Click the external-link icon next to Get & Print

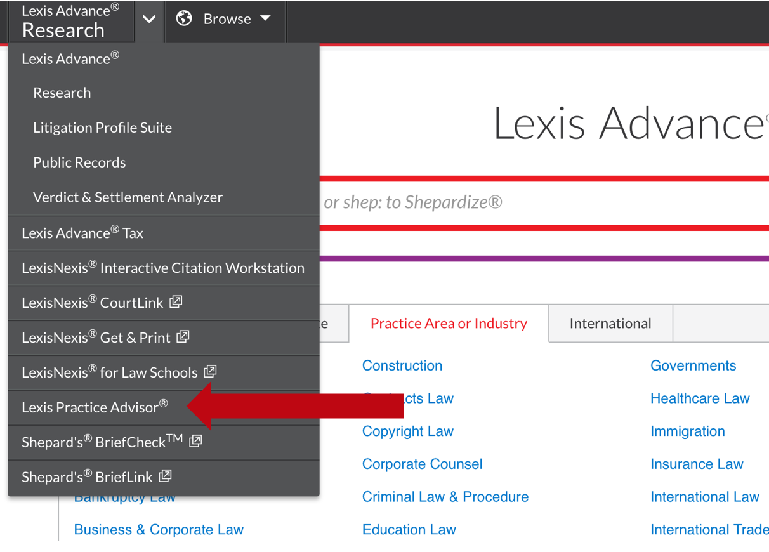point(183,337)
